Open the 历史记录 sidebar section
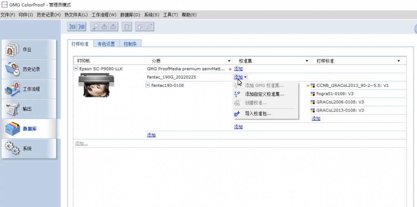 [x=29, y=69]
